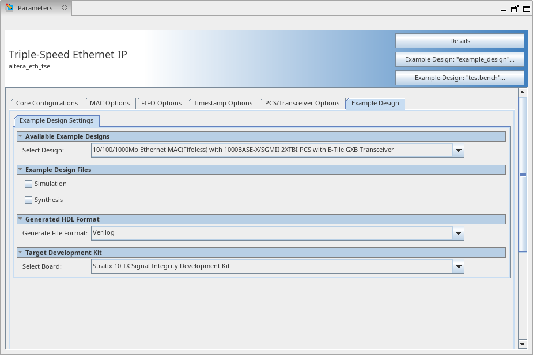The image size is (533, 355).
Task: Click the Details button
Action: pos(460,41)
